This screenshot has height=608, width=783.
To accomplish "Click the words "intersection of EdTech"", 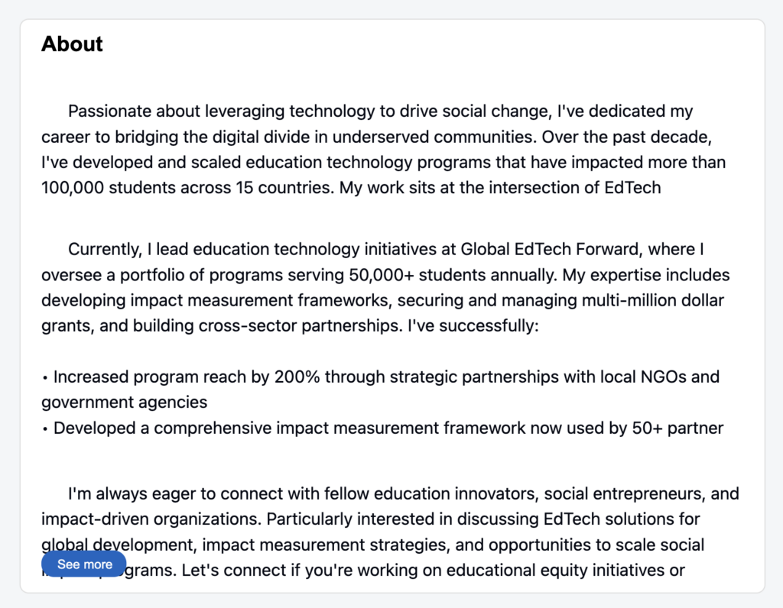I will [x=575, y=188].
